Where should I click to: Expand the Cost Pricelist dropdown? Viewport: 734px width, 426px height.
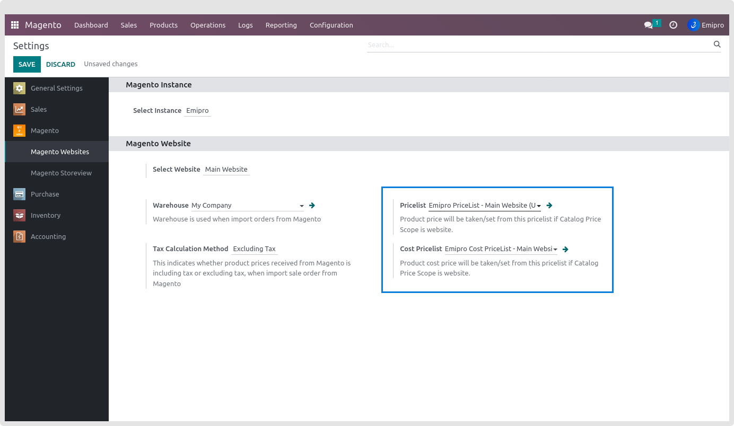pos(555,250)
